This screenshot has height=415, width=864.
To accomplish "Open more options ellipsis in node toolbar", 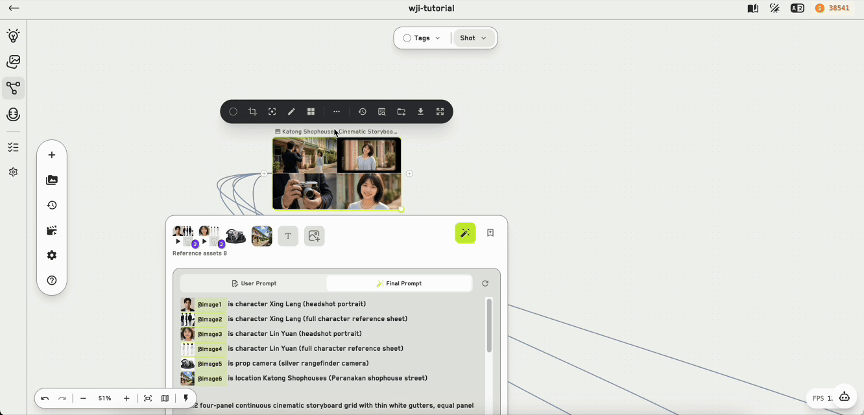I will tap(337, 112).
